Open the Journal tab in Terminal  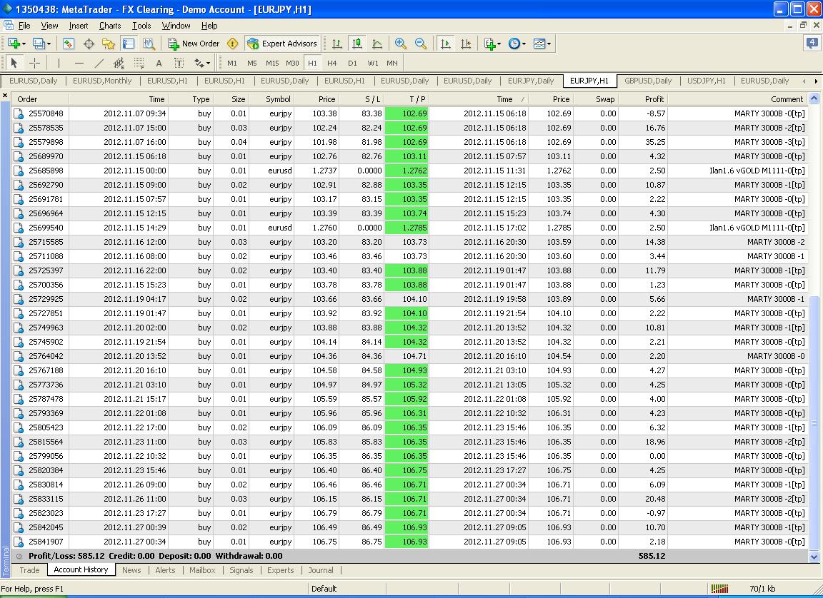coord(320,570)
